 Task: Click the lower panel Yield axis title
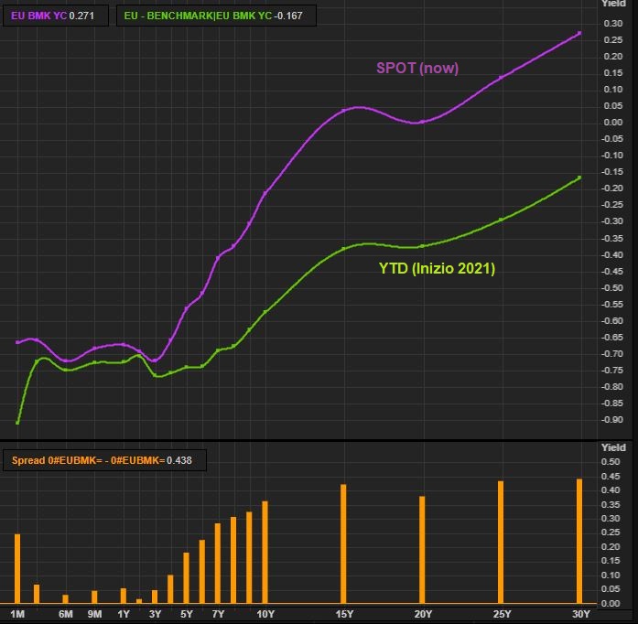point(613,447)
